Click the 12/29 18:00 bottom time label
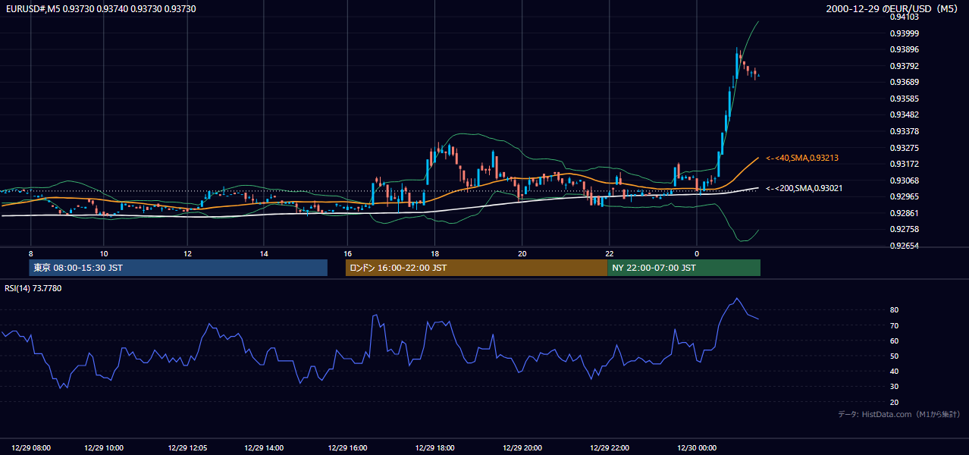Screen dimensions: 969x455 (434, 448)
